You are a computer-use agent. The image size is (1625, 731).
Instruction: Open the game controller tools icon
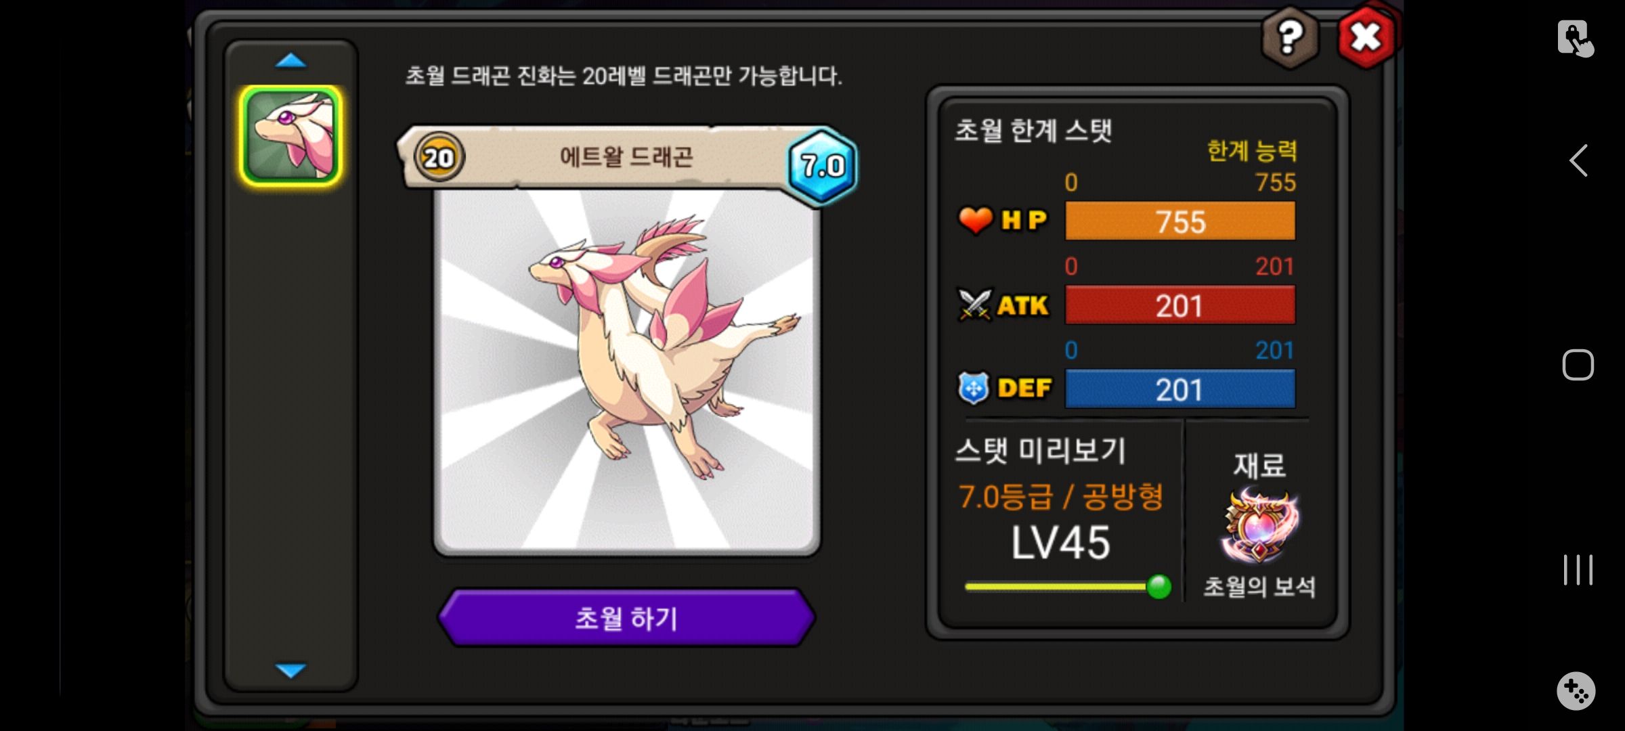tap(1576, 691)
